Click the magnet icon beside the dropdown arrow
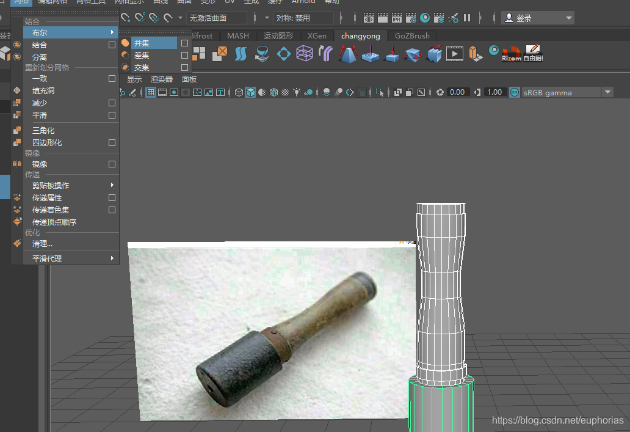The image size is (630, 432). click(x=168, y=18)
